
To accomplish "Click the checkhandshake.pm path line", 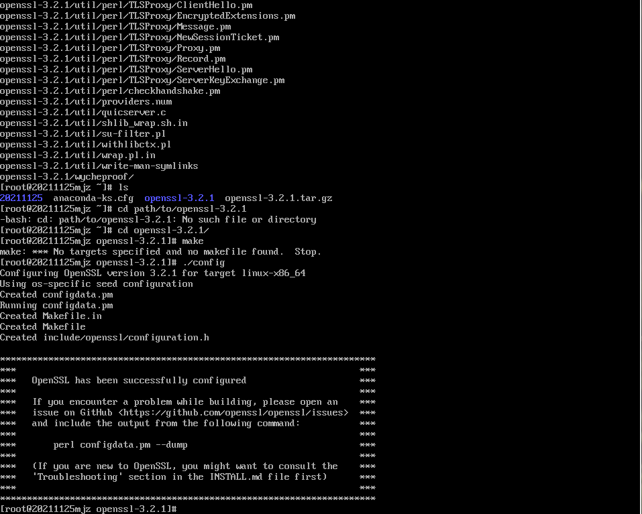I will (x=110, y=90).
